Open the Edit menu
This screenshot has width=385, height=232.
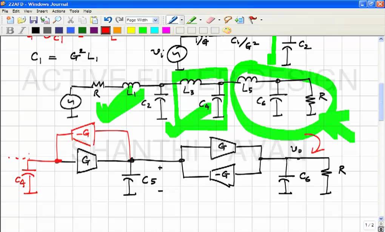[x=16, y=11]
